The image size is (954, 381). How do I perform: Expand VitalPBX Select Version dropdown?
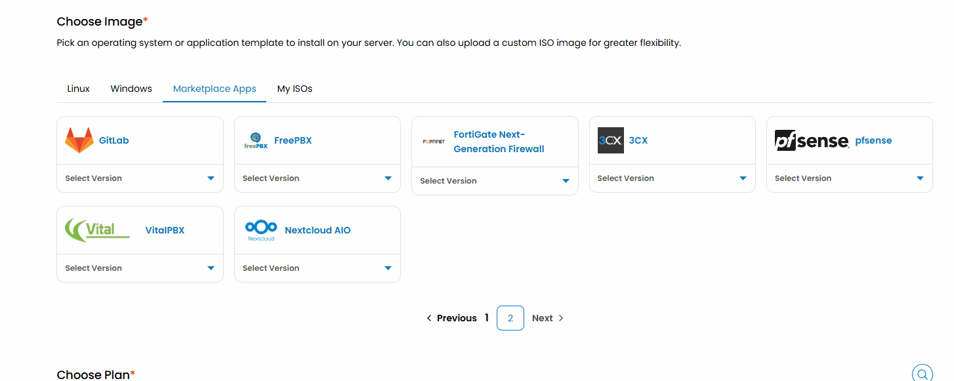pos(140,268)
